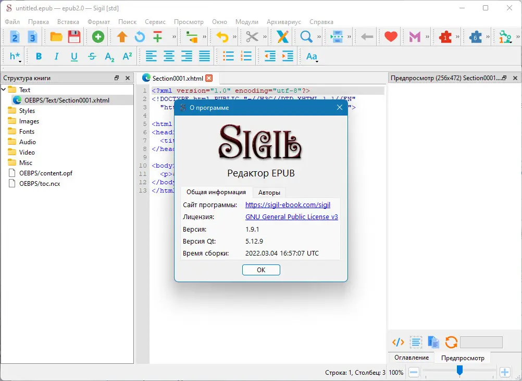Open the Правка menu
The width and height of the screenshot is (522, 381).
pos(38,22)
